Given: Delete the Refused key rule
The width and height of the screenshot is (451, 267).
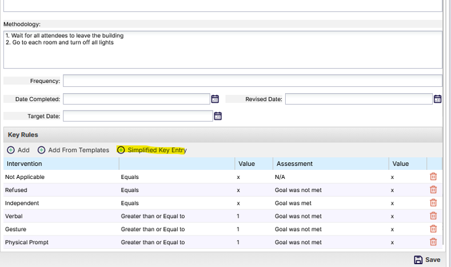Looking at the screenshot, I should pos(433,190).
